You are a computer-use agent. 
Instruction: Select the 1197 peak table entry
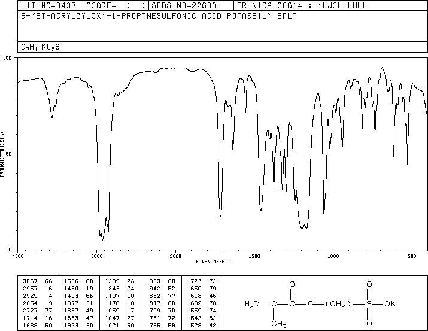(x=120, y=296)
